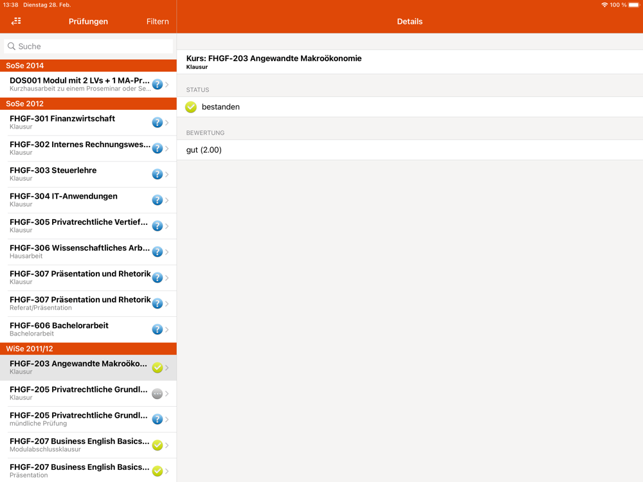
Task: Tap question-mark icon for FHGF-205 mündliche Prüfung
Action: (x=158, y=419)
